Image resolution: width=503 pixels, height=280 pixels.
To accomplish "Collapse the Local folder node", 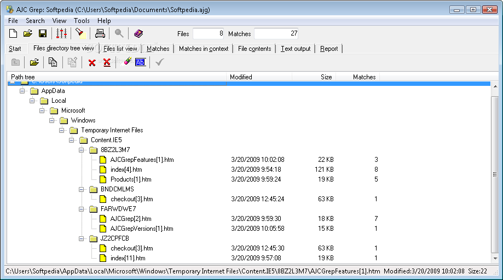I will tap(32, 101).
